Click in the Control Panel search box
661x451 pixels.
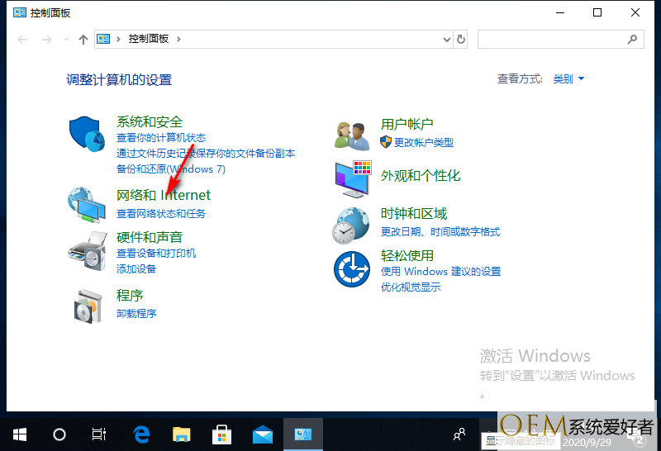pos(554,39)
